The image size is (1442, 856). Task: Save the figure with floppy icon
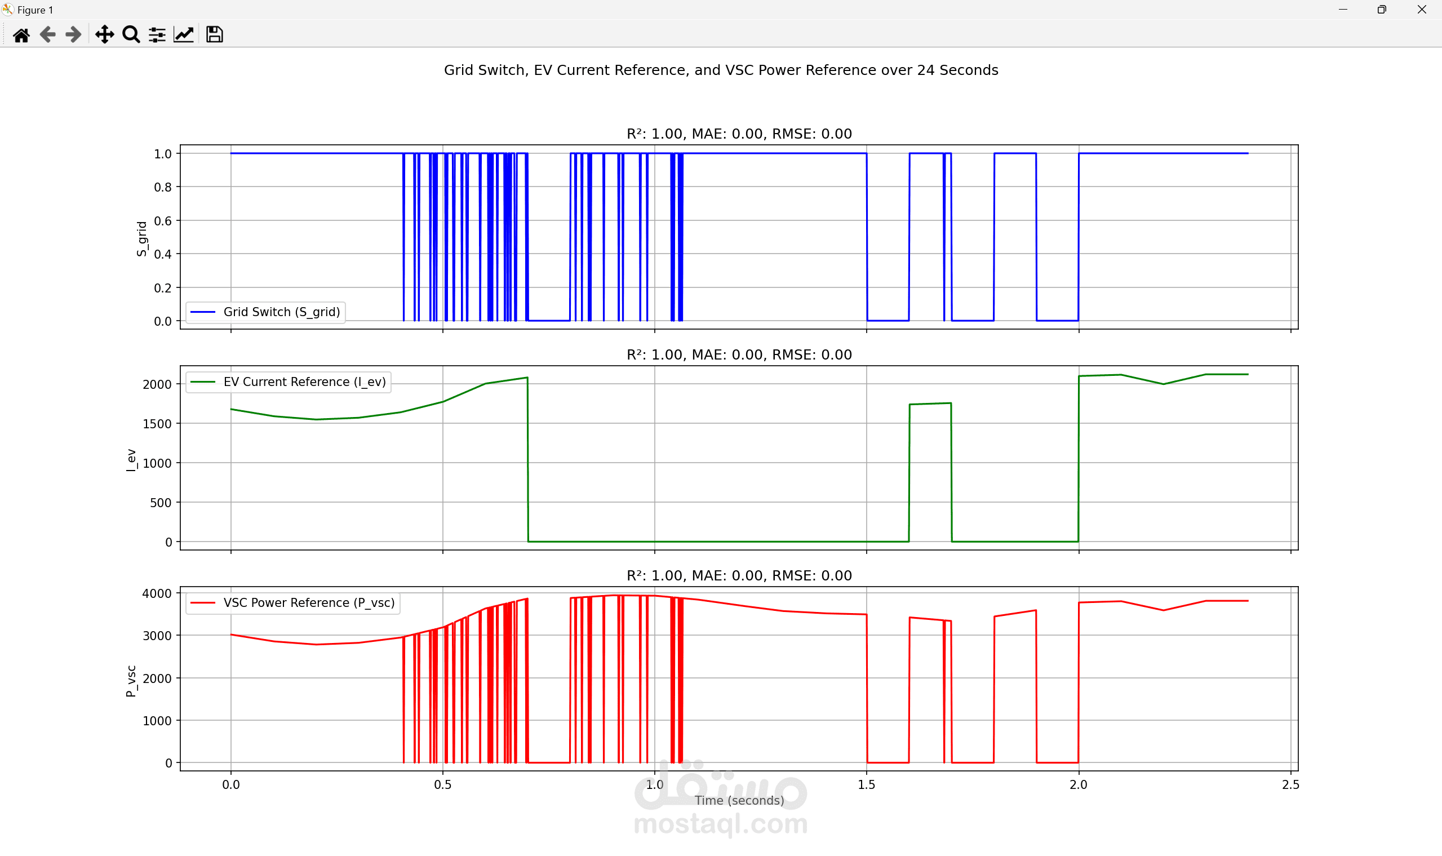[215, 35]
